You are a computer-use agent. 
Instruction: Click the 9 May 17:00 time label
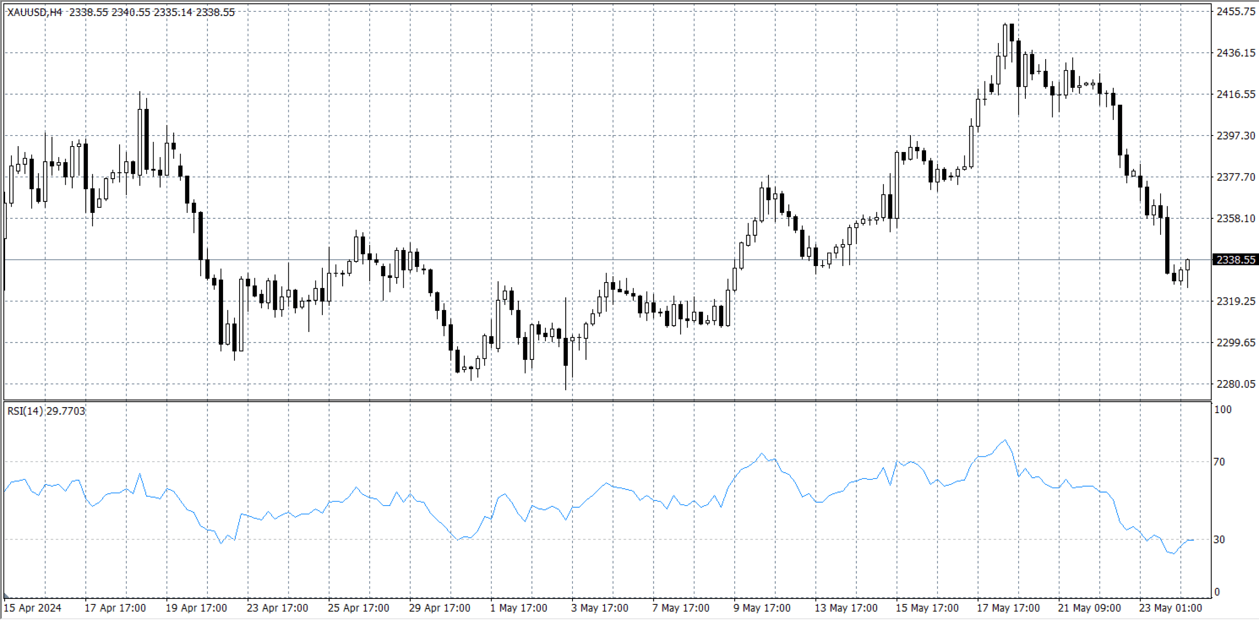click(762, 608)
